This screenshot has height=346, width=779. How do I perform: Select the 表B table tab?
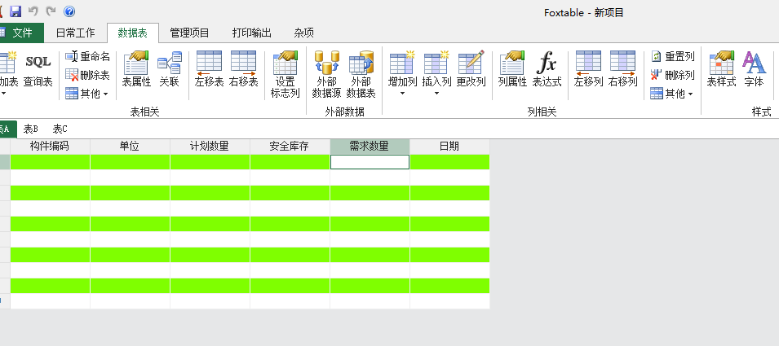(31, 129)
